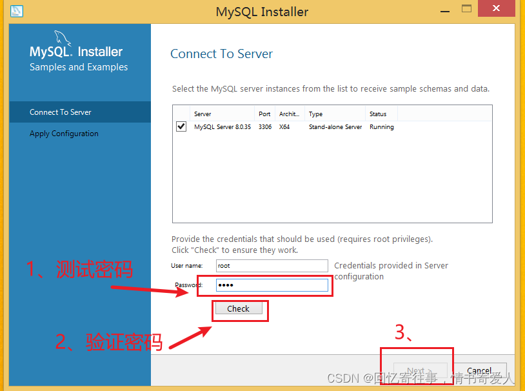Click the '3306' port value
Screen dimensions: 525x391
[265, 127]
